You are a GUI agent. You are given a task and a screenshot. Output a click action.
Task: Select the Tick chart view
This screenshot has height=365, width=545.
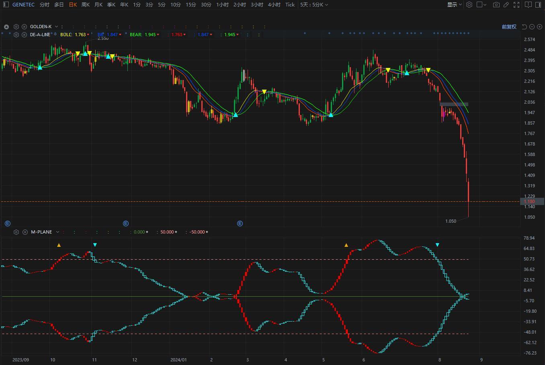click(290, 4)
